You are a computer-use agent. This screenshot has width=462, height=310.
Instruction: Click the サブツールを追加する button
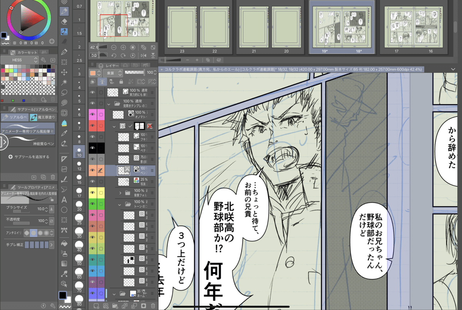click(x=29, y=156)
